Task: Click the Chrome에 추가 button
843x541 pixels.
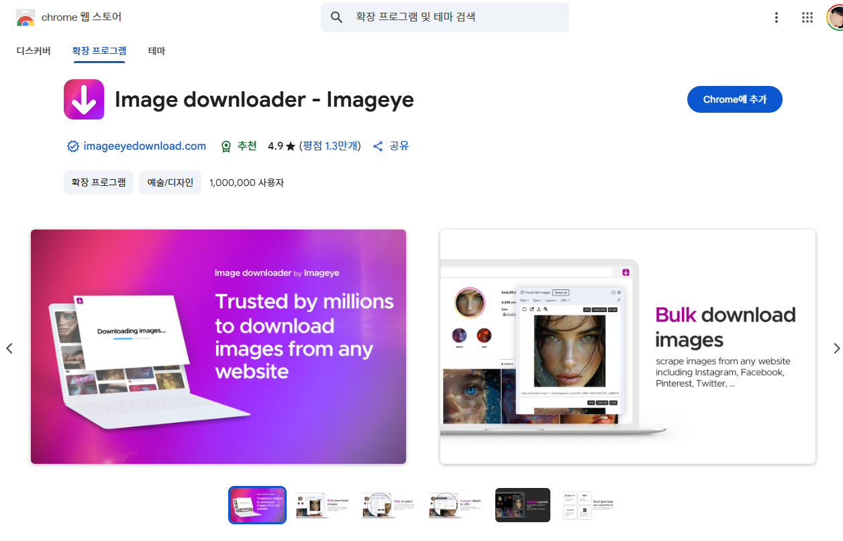Action: tap(735, 99)
